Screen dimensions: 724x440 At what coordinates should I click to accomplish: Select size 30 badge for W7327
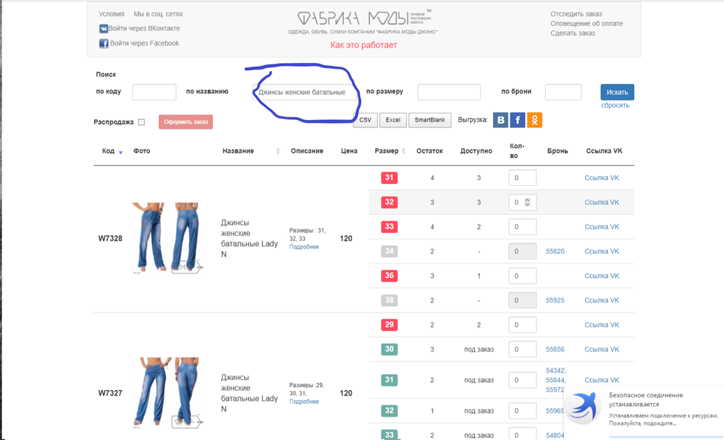[x=390, y=349]
